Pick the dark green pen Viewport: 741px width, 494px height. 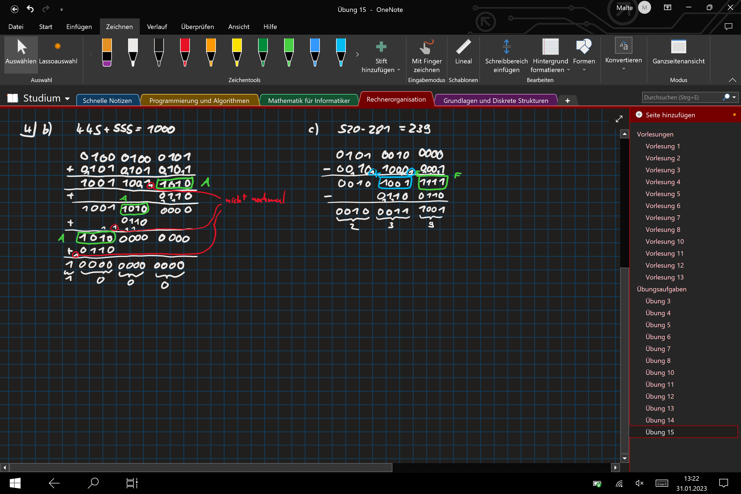(x=263, y=52)
